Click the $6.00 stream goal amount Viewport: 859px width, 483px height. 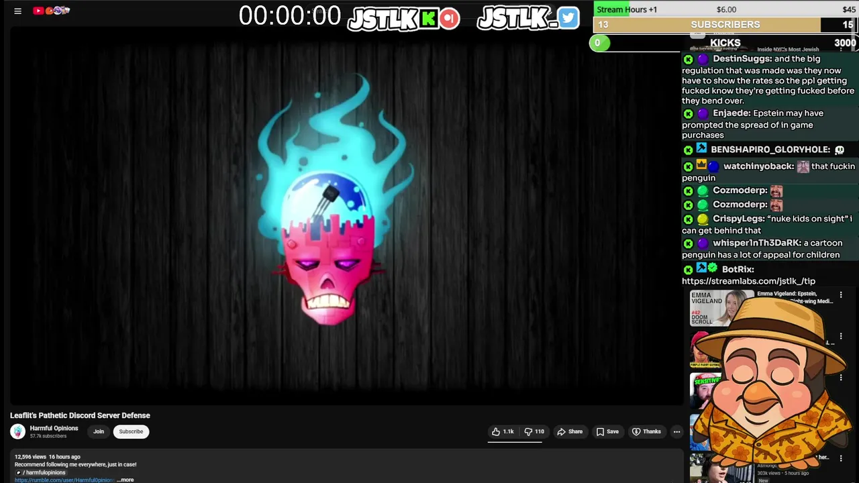(726, 9)
